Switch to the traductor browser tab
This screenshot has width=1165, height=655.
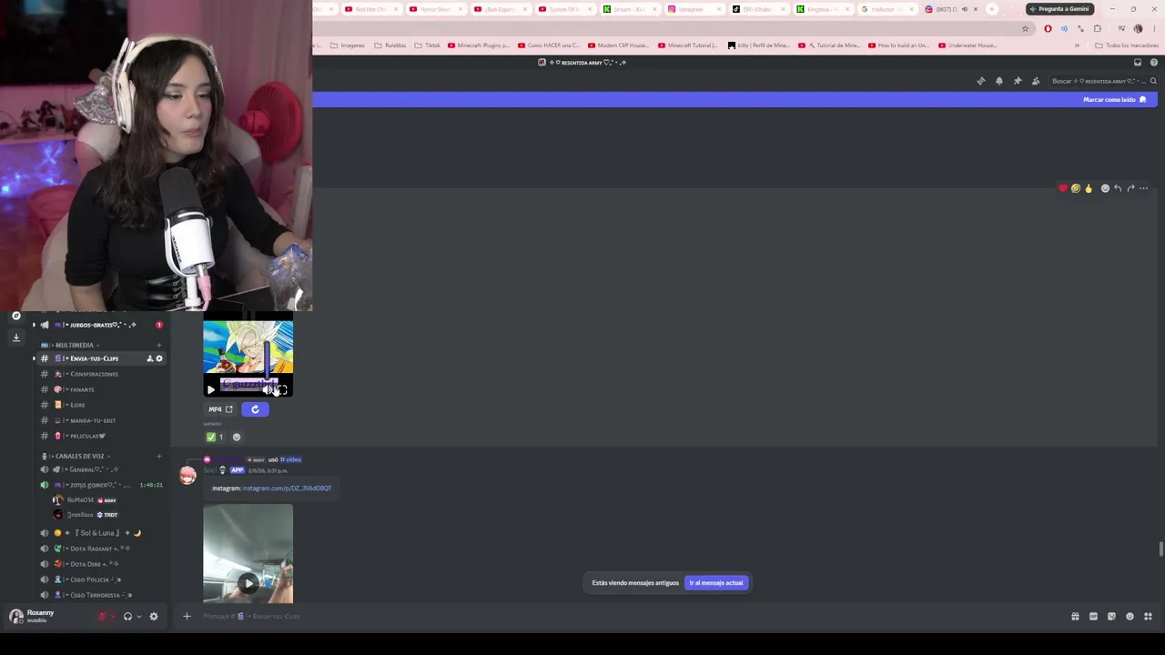[x=888, y=9]
